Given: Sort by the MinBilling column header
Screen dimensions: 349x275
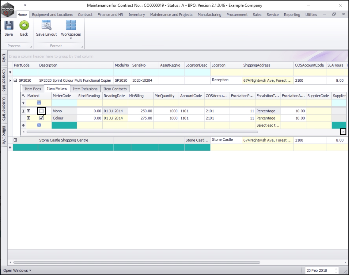Looking at the screenshot, I should 140,96.
